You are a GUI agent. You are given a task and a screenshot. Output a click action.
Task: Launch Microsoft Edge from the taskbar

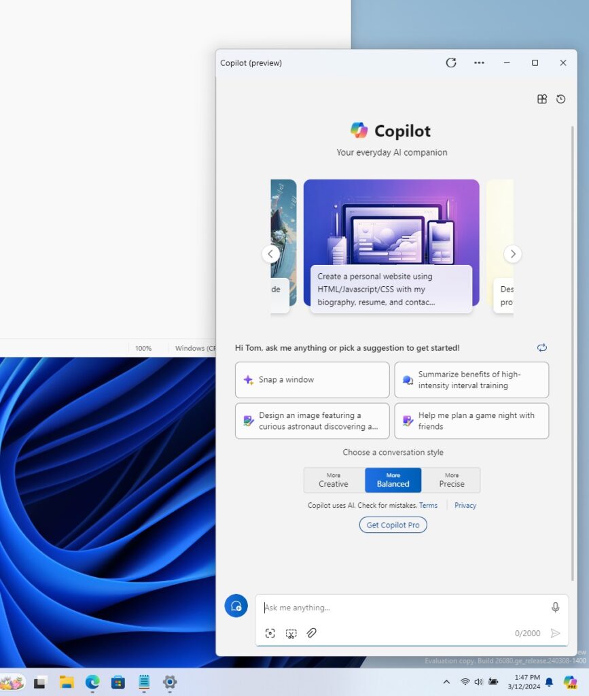coord(92,682)
